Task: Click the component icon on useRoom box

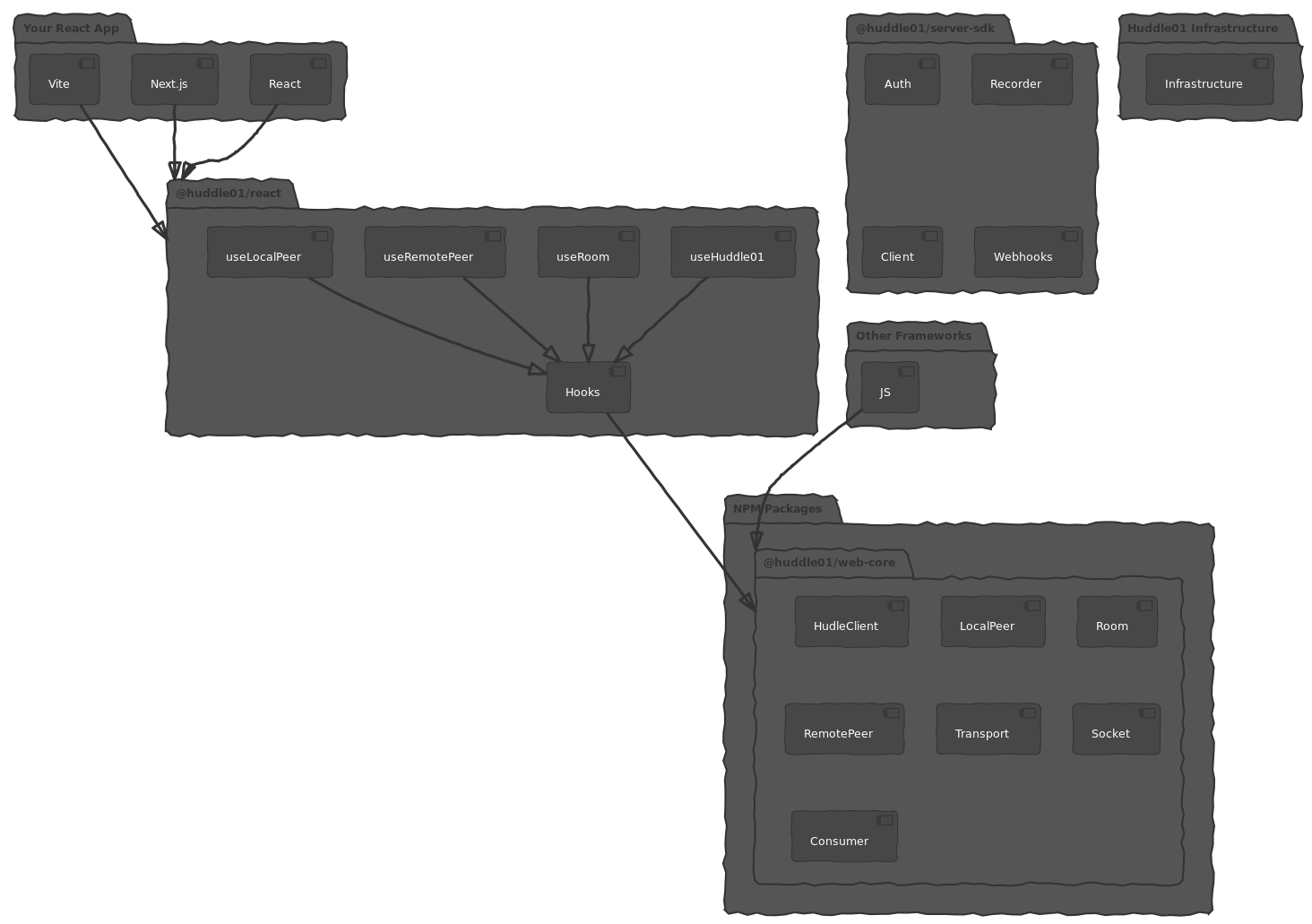Action: pos(626,237)
